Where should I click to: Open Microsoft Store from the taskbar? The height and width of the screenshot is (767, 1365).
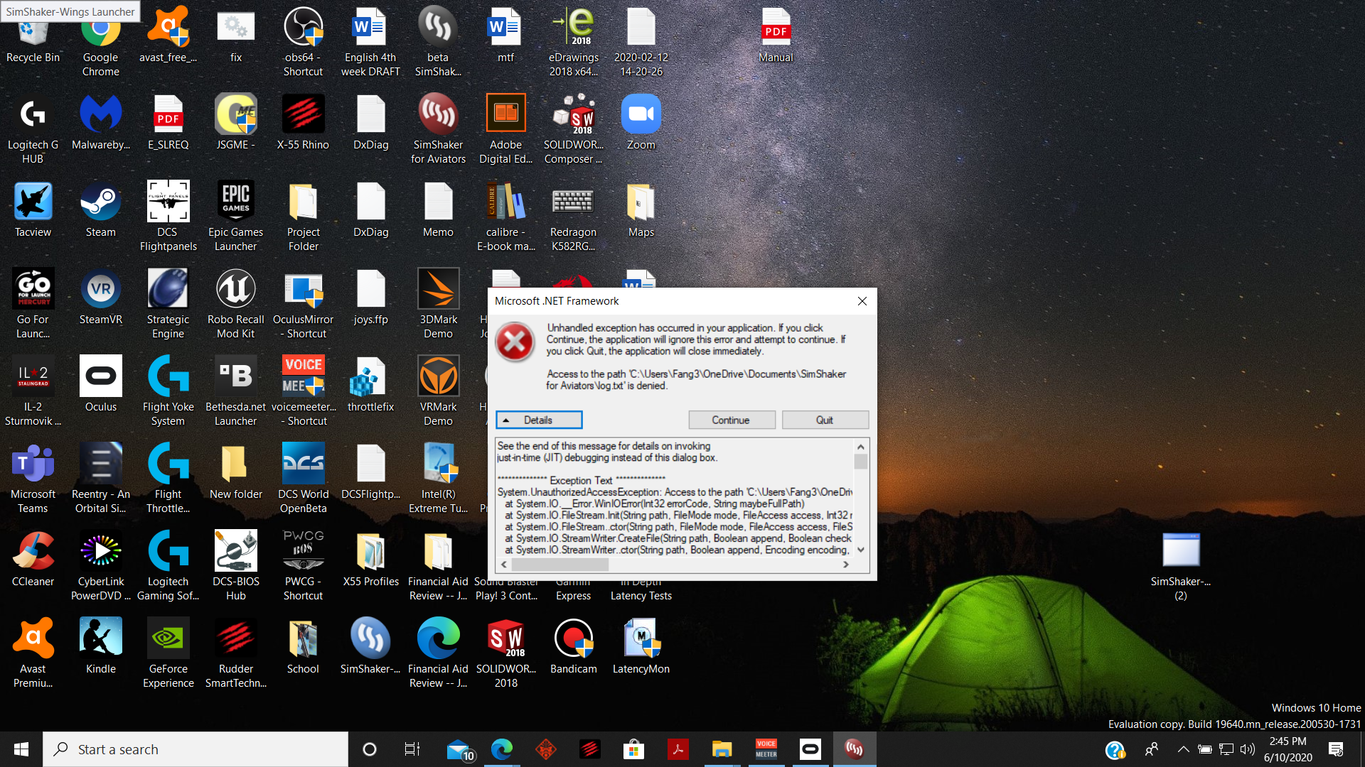[x=633, y=749]
